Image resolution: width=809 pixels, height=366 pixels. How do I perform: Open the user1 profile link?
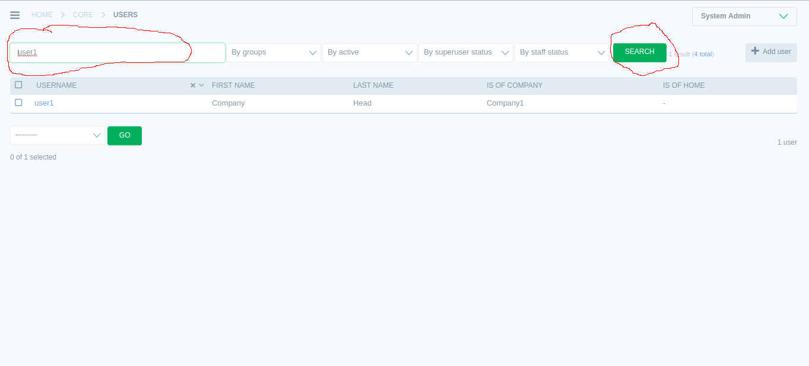pos(44,102)
